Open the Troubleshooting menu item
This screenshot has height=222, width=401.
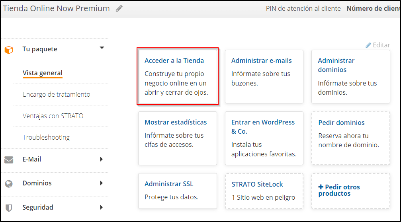pos(46,137)
